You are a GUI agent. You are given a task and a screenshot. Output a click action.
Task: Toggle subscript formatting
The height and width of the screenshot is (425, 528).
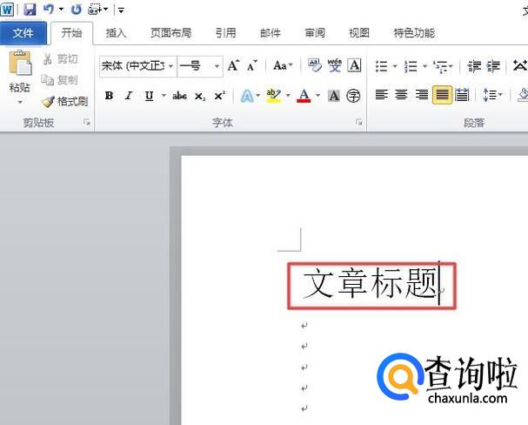pyautogui.click(x=200, y=97)
